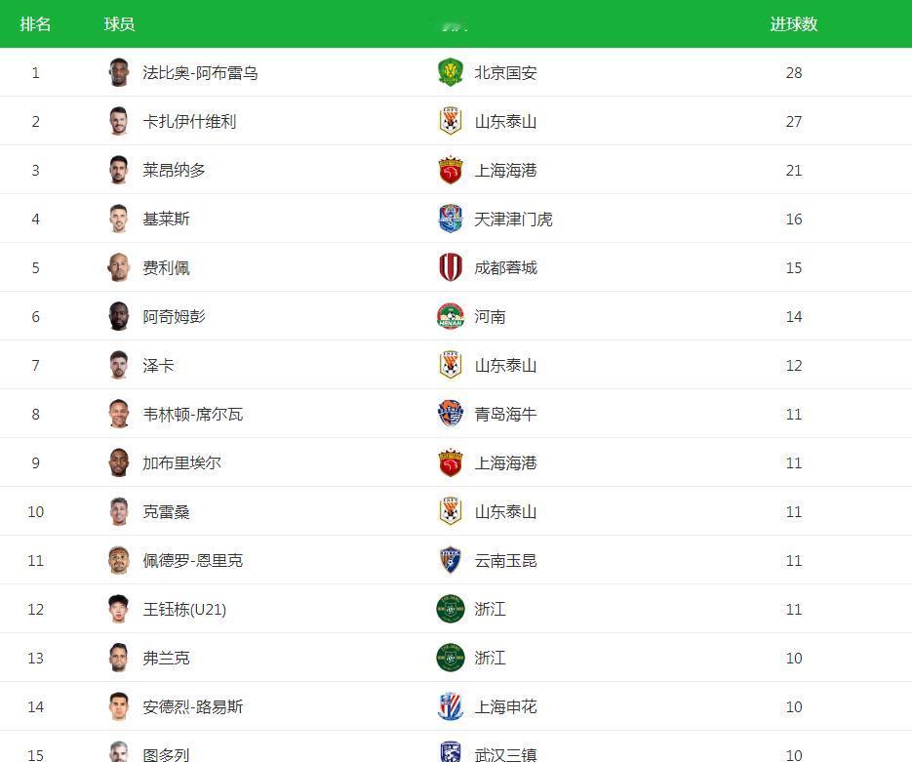
Task: Select player 基莱斯 by name
Action: (166, 220)
